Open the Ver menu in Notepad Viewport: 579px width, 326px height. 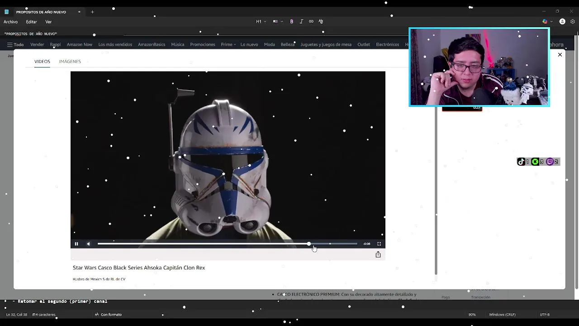(x=48, y=22)
